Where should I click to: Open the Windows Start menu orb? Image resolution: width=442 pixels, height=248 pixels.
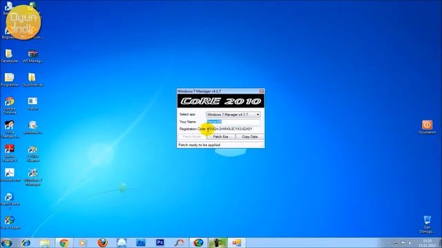7,243
